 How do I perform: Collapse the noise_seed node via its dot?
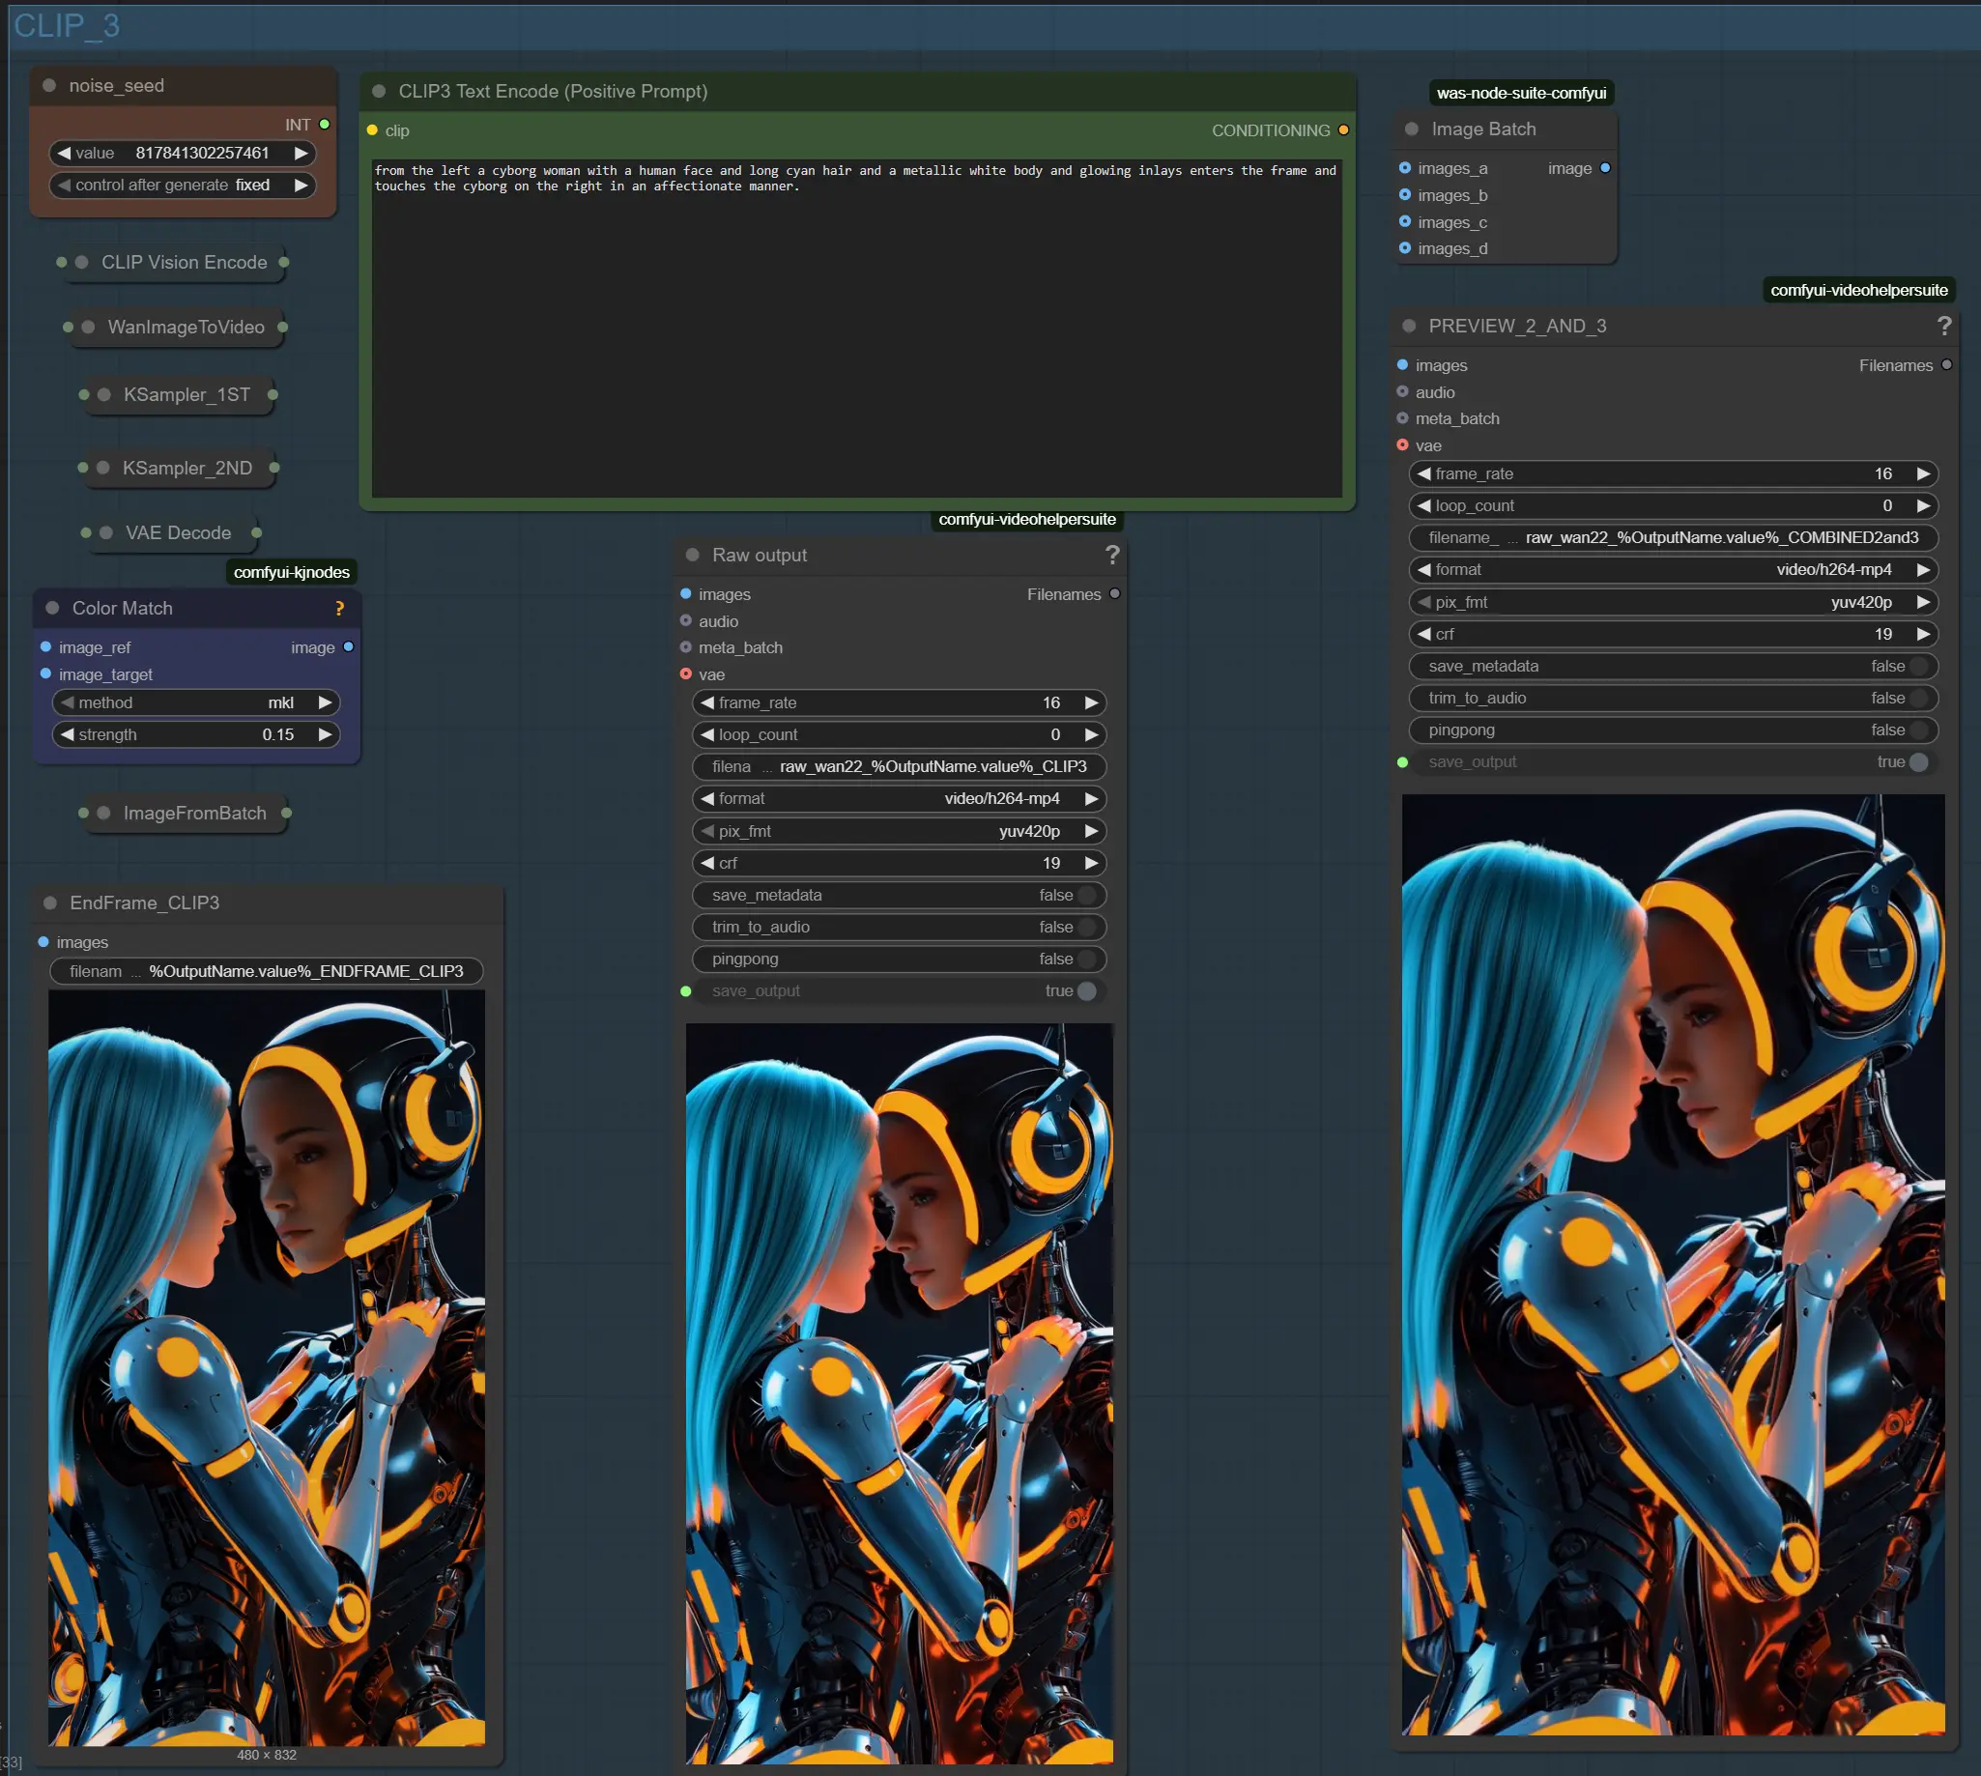tap(50, 86)
